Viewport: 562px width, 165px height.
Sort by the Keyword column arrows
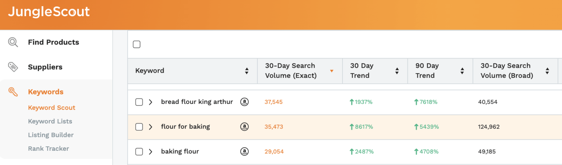[247, 71]
